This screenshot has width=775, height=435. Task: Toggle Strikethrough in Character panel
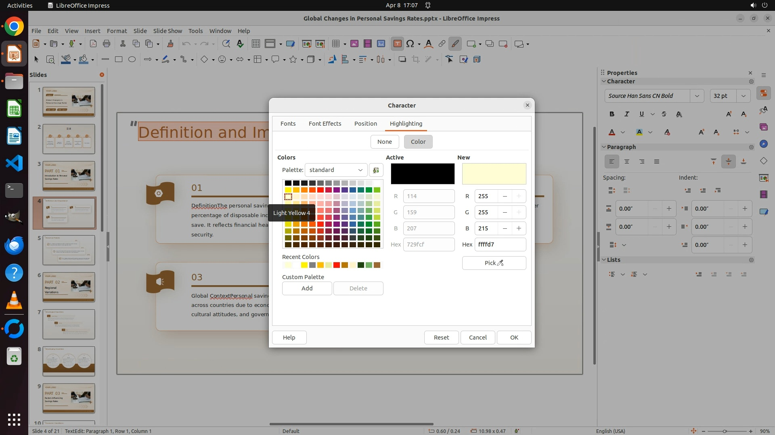(664, 114)
